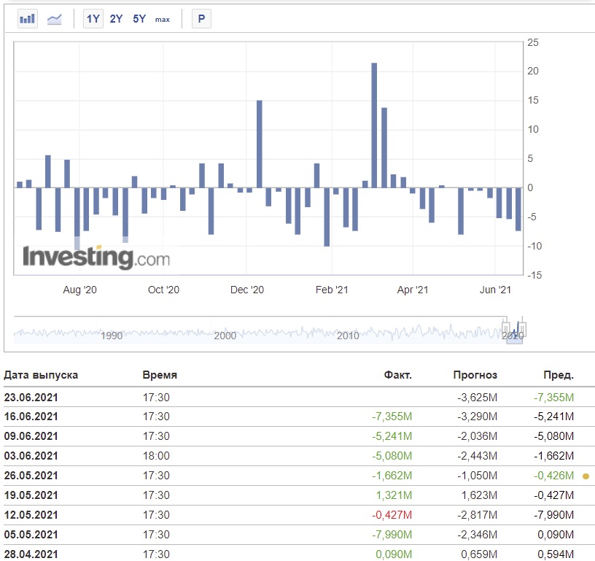Select the 19.05.2021 release date

pos(31,495)
